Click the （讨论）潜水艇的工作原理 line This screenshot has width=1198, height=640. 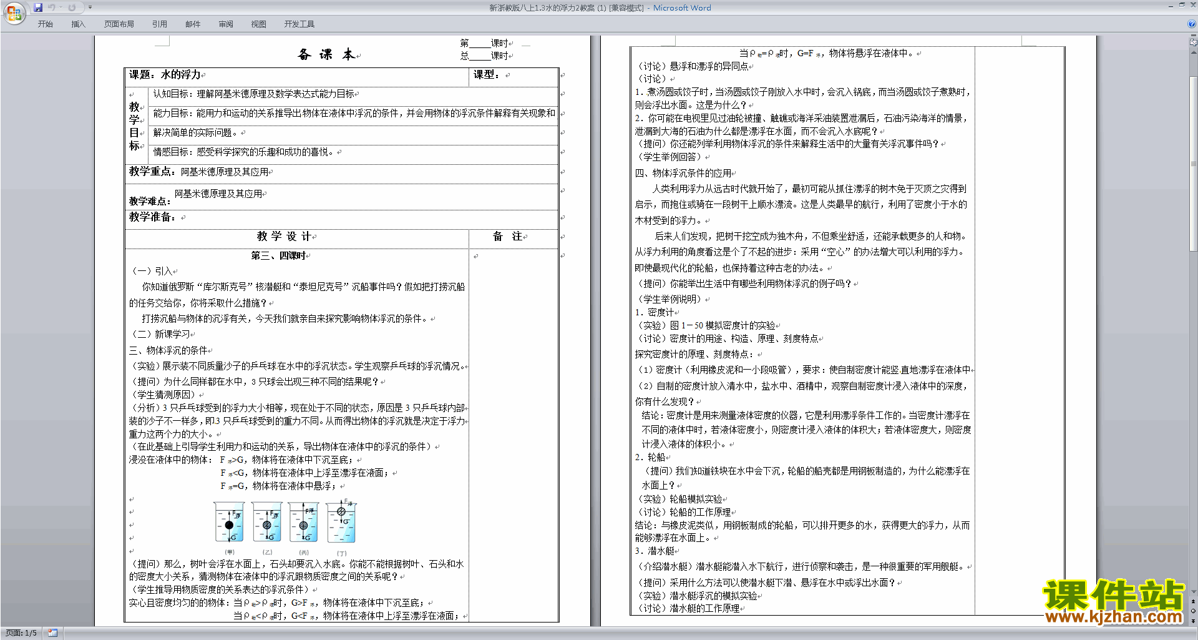click(688, 609)
